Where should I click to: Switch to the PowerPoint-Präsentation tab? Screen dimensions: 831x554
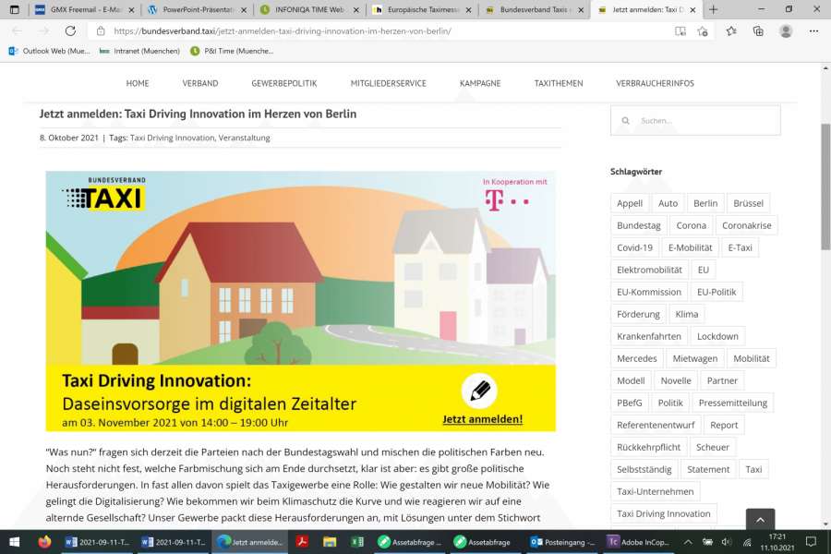coord(198,10)
